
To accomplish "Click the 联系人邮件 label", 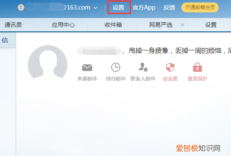I will (143, 79).
